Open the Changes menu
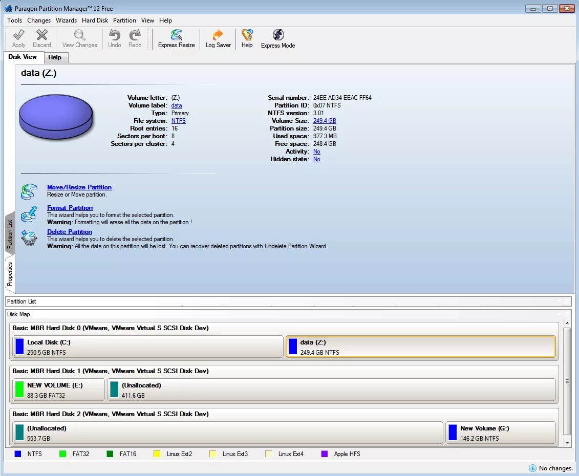This screenshot has width=579, height=476. click(x=39, y=20)
